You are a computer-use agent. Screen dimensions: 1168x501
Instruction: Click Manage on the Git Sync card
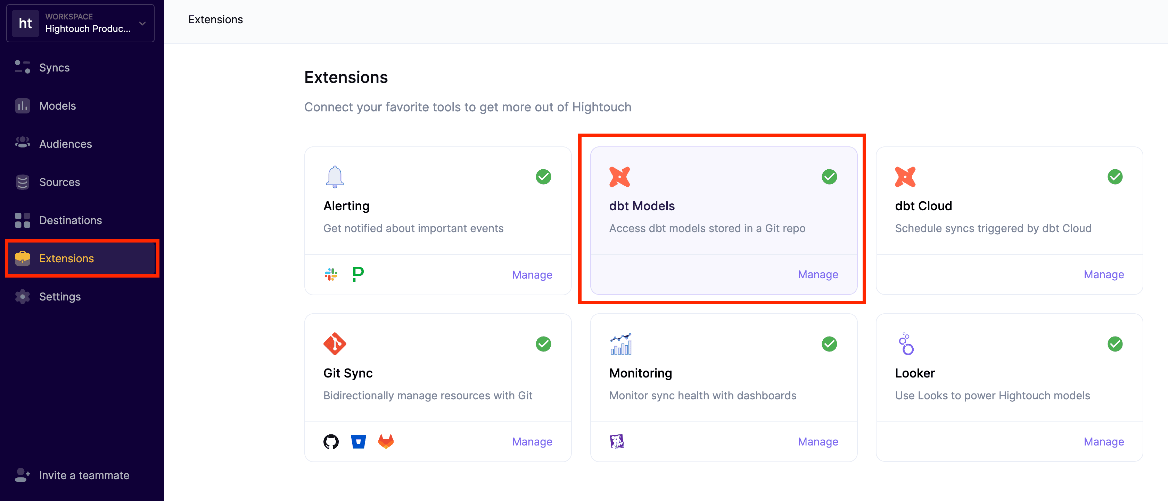coord(532,442)
